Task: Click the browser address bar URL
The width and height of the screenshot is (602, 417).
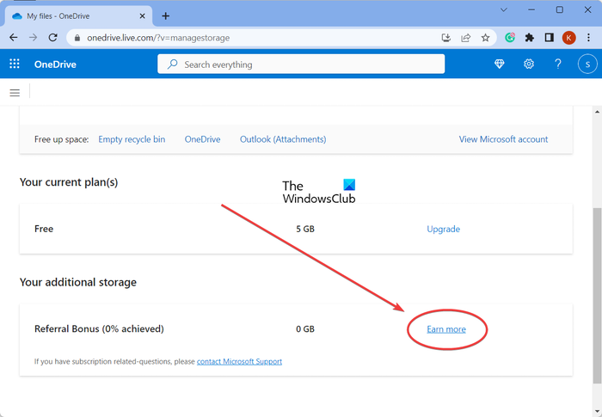Action: click(158, 38)
